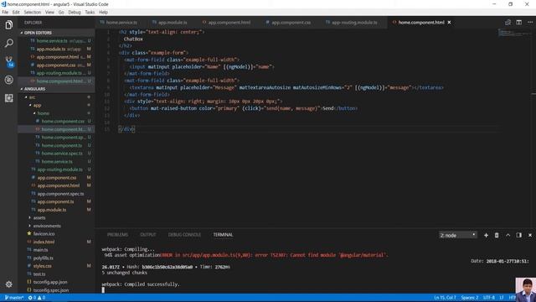Create new terminal with plus icon

486,235
